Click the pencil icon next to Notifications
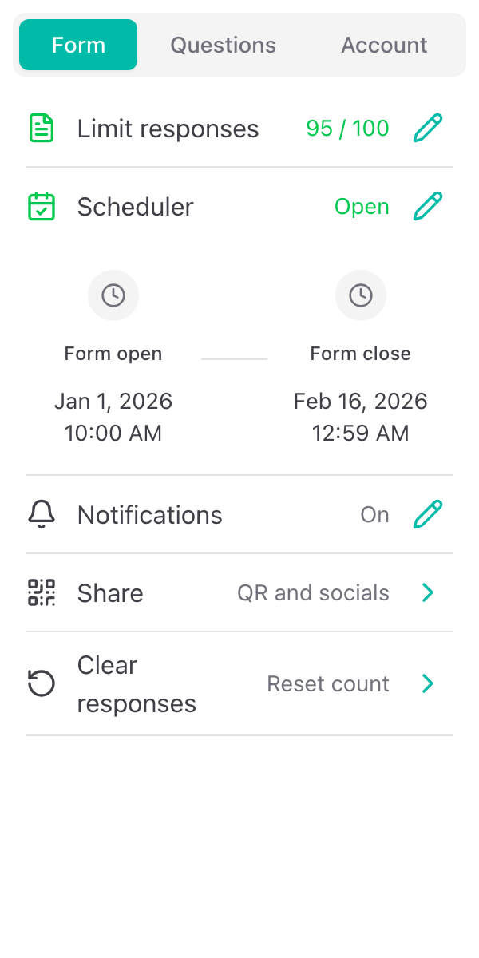Viewport: 479px width, 958px height. [x=428, y=514]
